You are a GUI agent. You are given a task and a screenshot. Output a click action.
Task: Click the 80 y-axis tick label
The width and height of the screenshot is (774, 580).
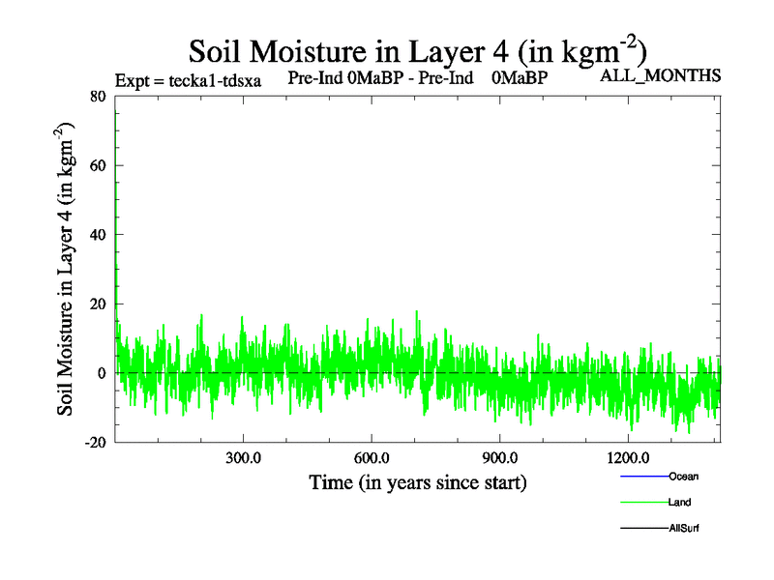click(97, 96)
